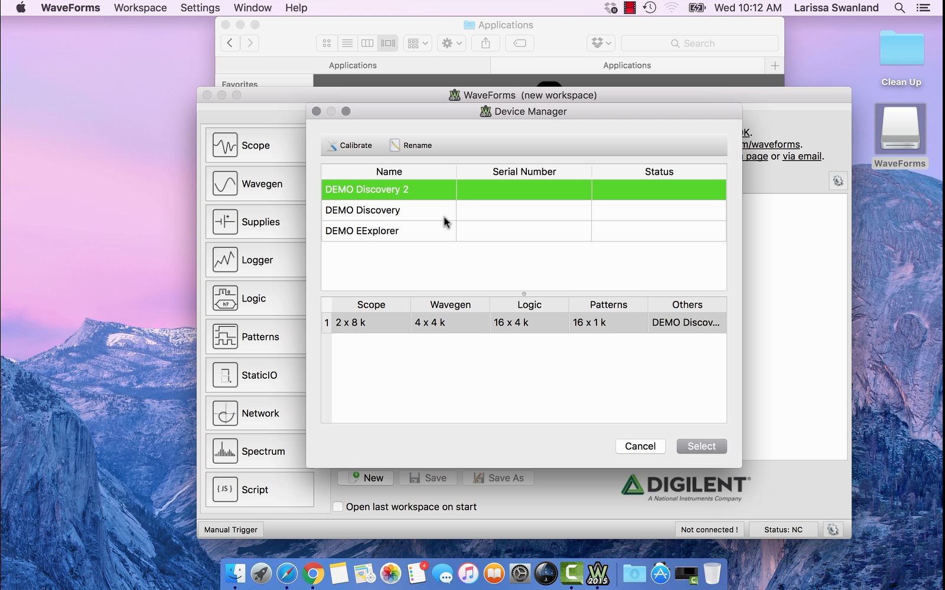Open the WaveForms menu in menu bar
This screenshot has height=590, width=945.
click(x=70, y=8)
